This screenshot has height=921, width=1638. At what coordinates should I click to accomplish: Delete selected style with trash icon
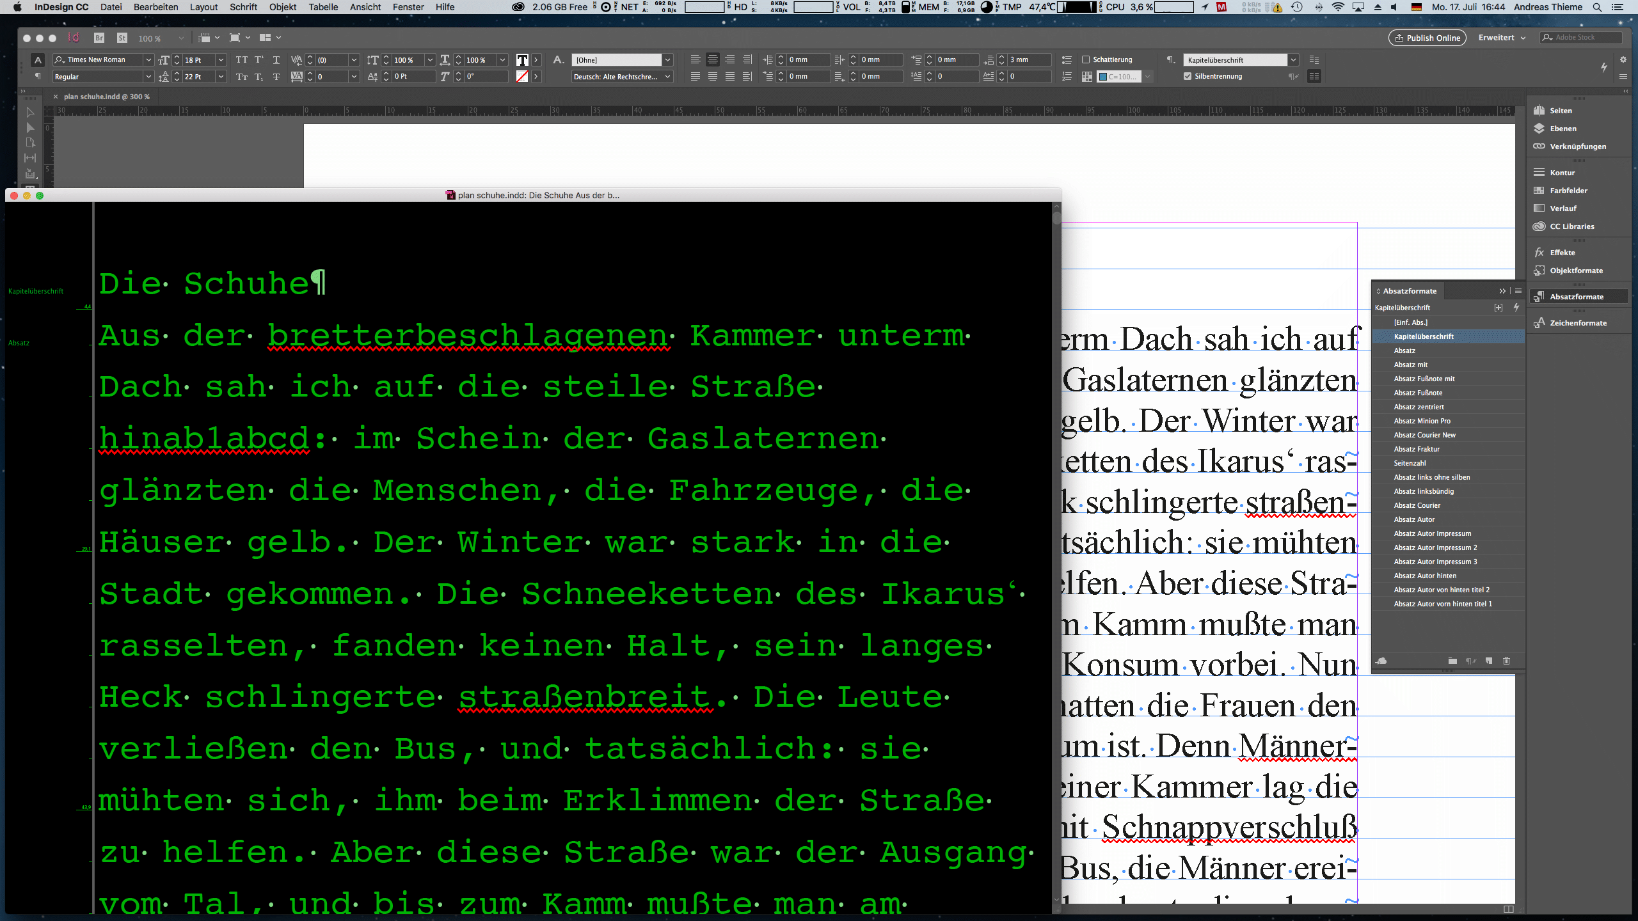click(x=1506, y=661)
